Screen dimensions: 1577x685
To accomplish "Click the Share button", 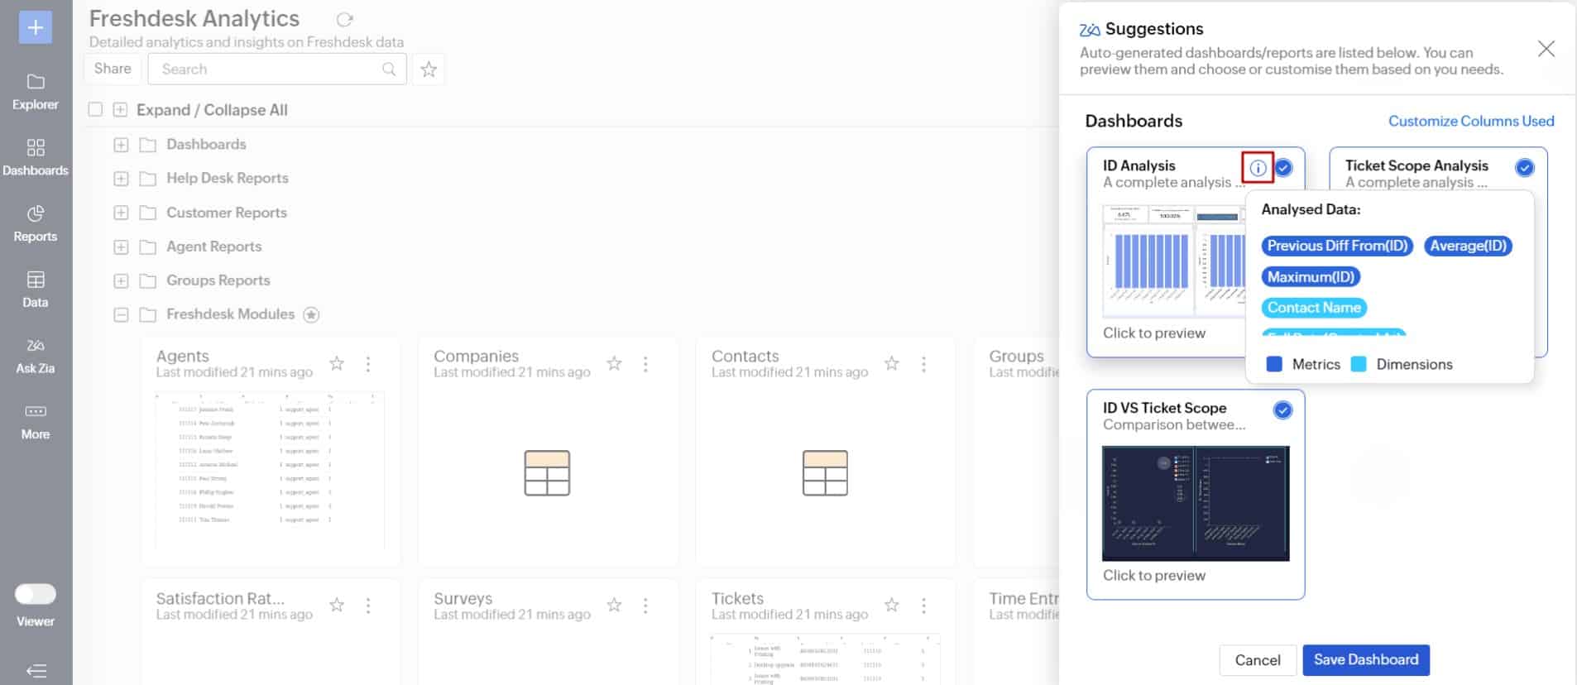I will (x=113, y=69).
